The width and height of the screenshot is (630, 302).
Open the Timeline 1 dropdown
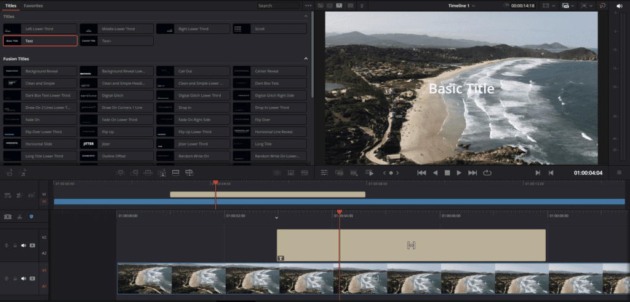coord(461,6)
